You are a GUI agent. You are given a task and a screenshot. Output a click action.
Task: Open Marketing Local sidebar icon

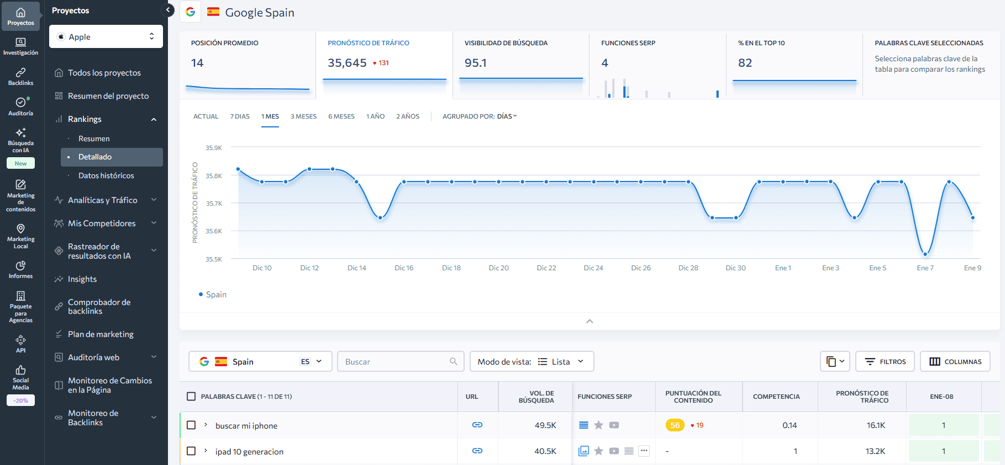(20, 236)
